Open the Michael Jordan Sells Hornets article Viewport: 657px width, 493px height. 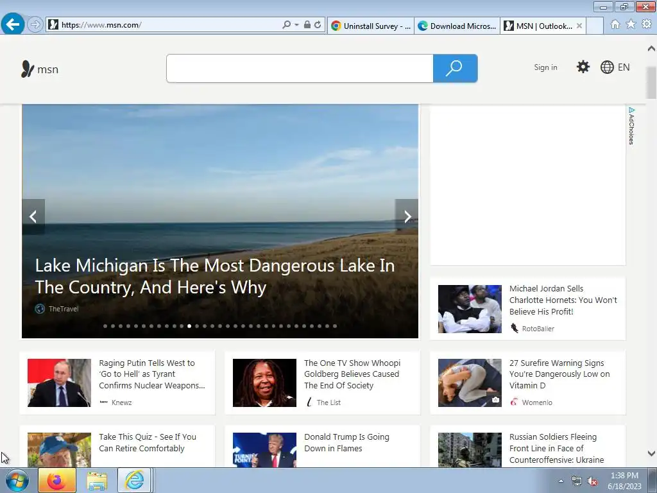(x=563, y=300)
